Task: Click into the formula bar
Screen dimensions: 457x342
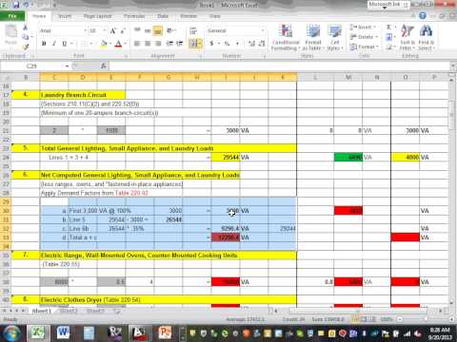Action: (279, 66)
